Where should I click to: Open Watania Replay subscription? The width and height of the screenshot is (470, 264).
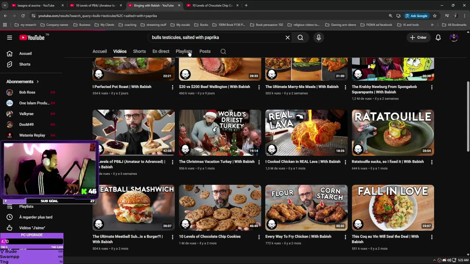32,135
